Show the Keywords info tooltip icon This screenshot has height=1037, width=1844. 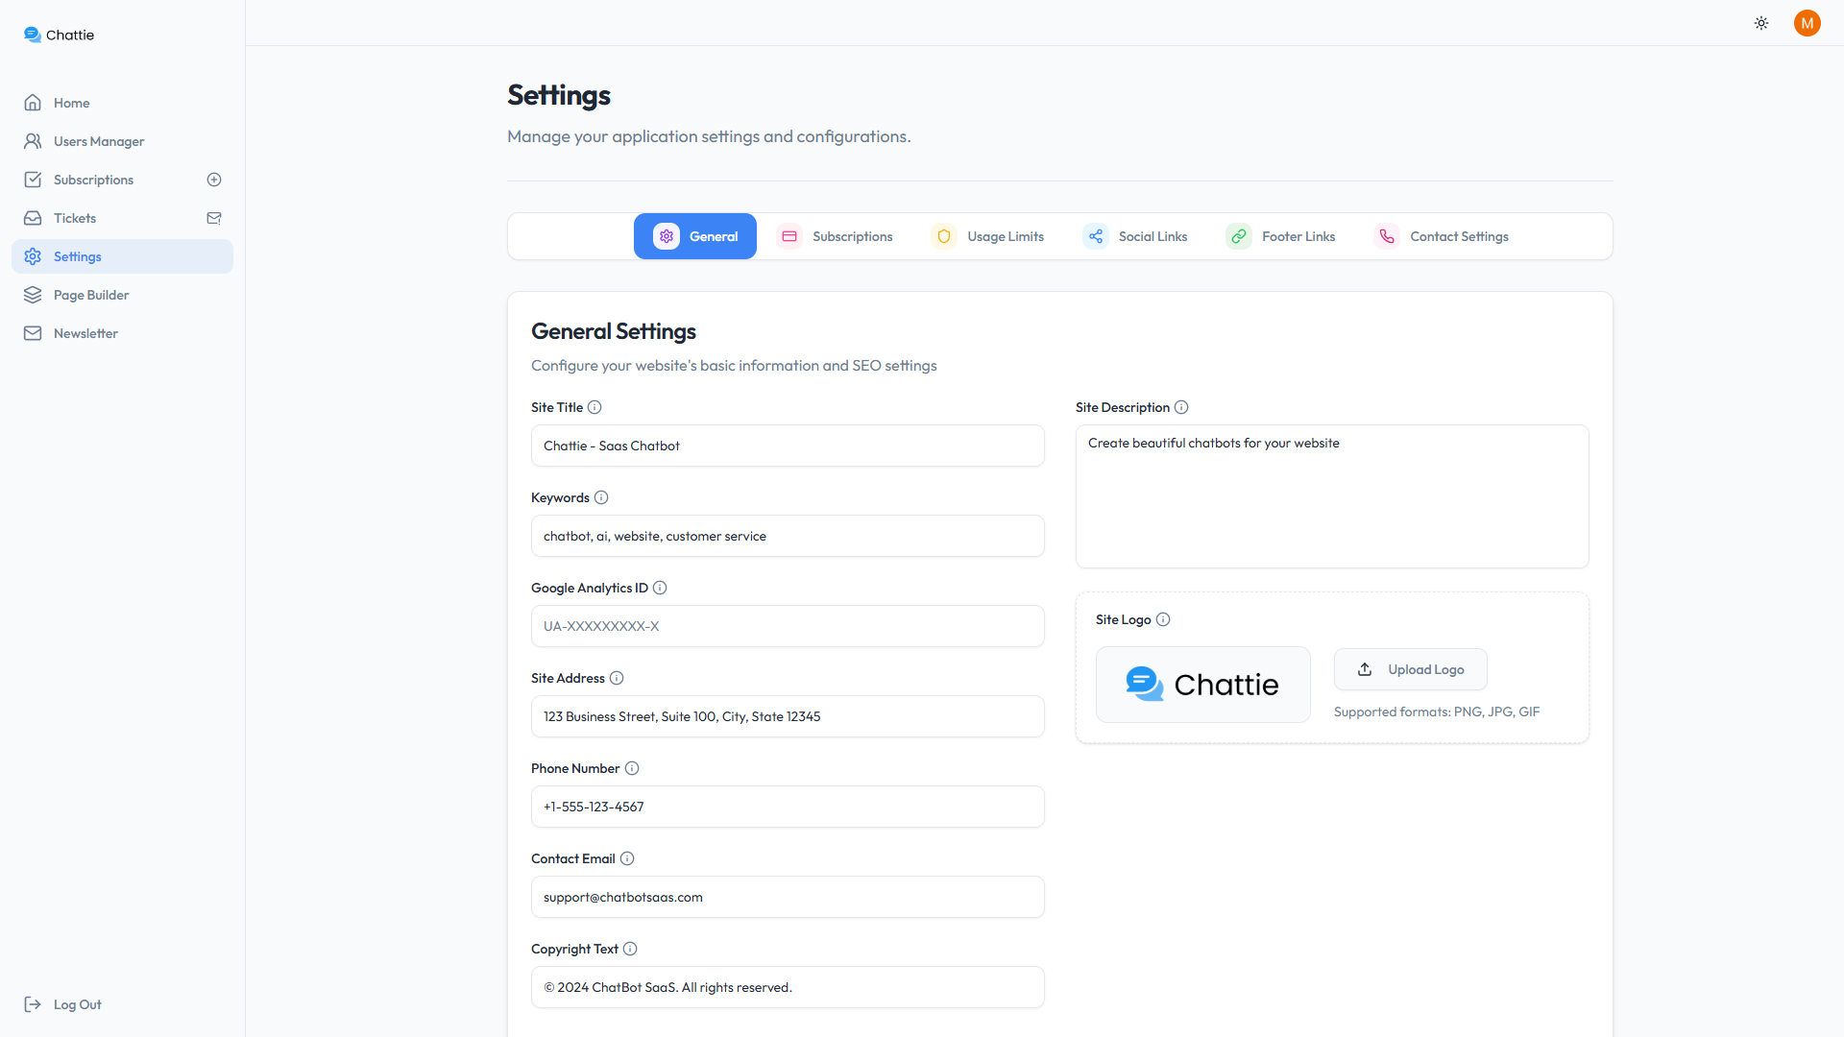[x=601, y=497]
